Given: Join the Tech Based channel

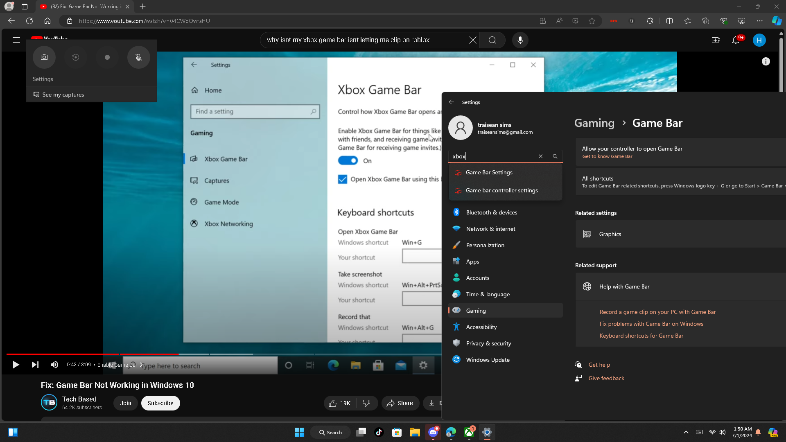Looking at the screenshot, I should 126,403.
